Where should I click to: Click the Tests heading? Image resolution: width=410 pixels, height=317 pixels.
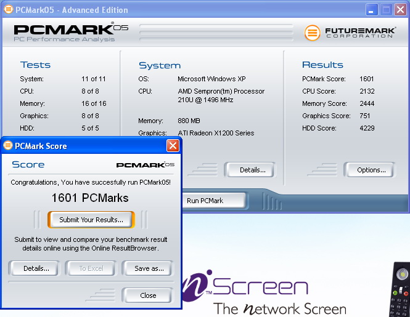(x=35, y=65)
